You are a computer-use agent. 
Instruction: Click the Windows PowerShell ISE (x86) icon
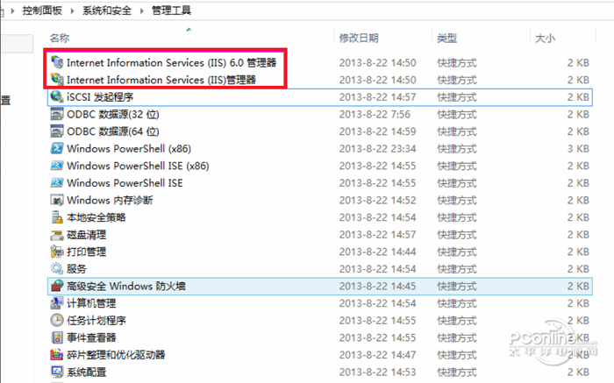tap(57, 166)
